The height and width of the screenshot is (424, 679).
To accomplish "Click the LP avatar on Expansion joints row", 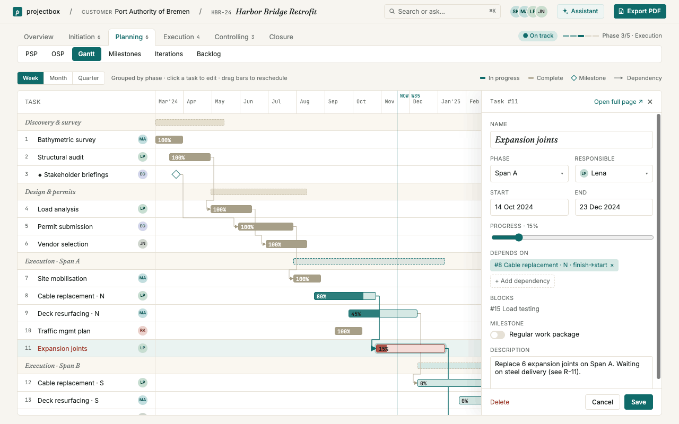I will (142, 348).
